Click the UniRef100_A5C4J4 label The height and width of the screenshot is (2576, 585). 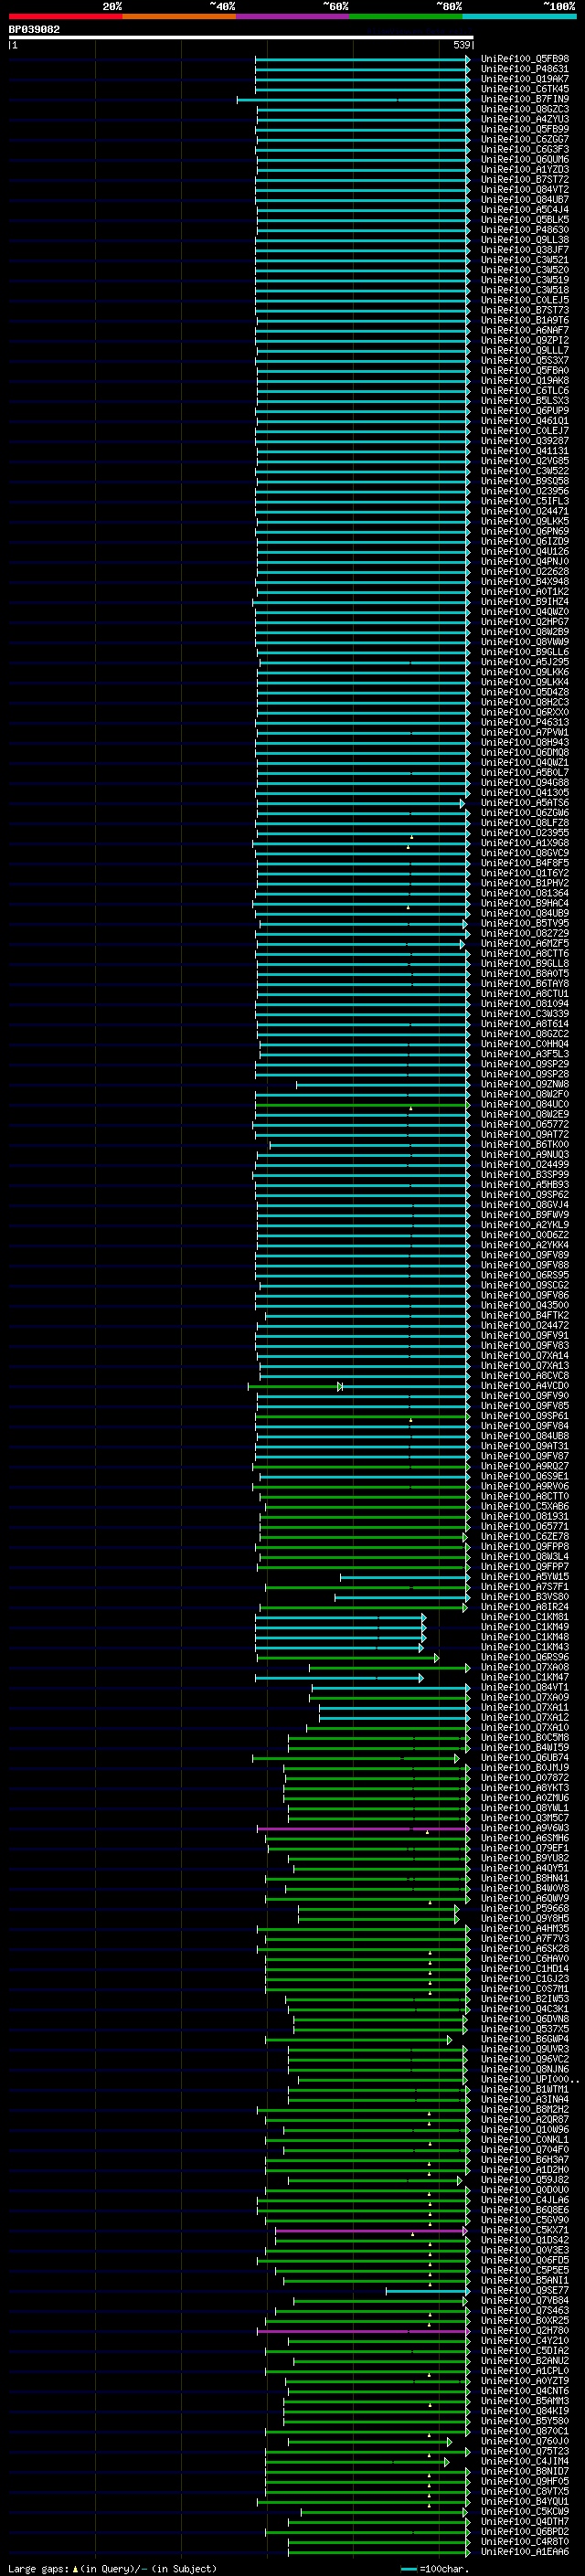pos(524,210)
